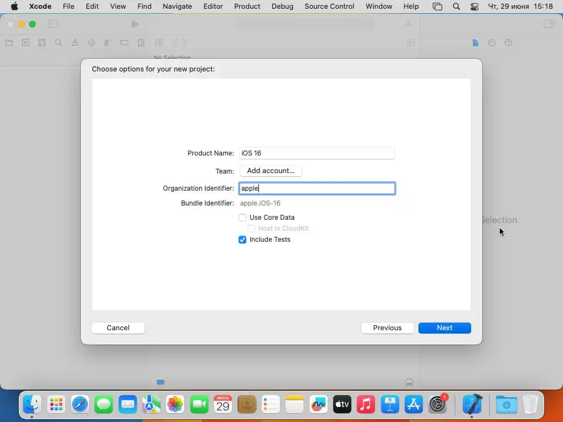
Task: Open Spotlight search in menu bar
Action: (x=456, y=7)
